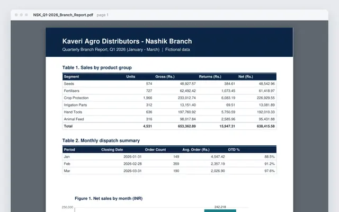Click the chart bar label 242,218
Viewport: 339px width, 212px height.
coord(220,207)
